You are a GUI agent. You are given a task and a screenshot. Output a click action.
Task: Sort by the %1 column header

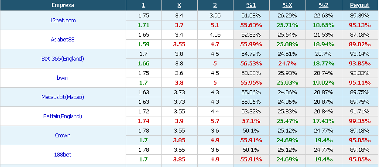pos(251,5)
